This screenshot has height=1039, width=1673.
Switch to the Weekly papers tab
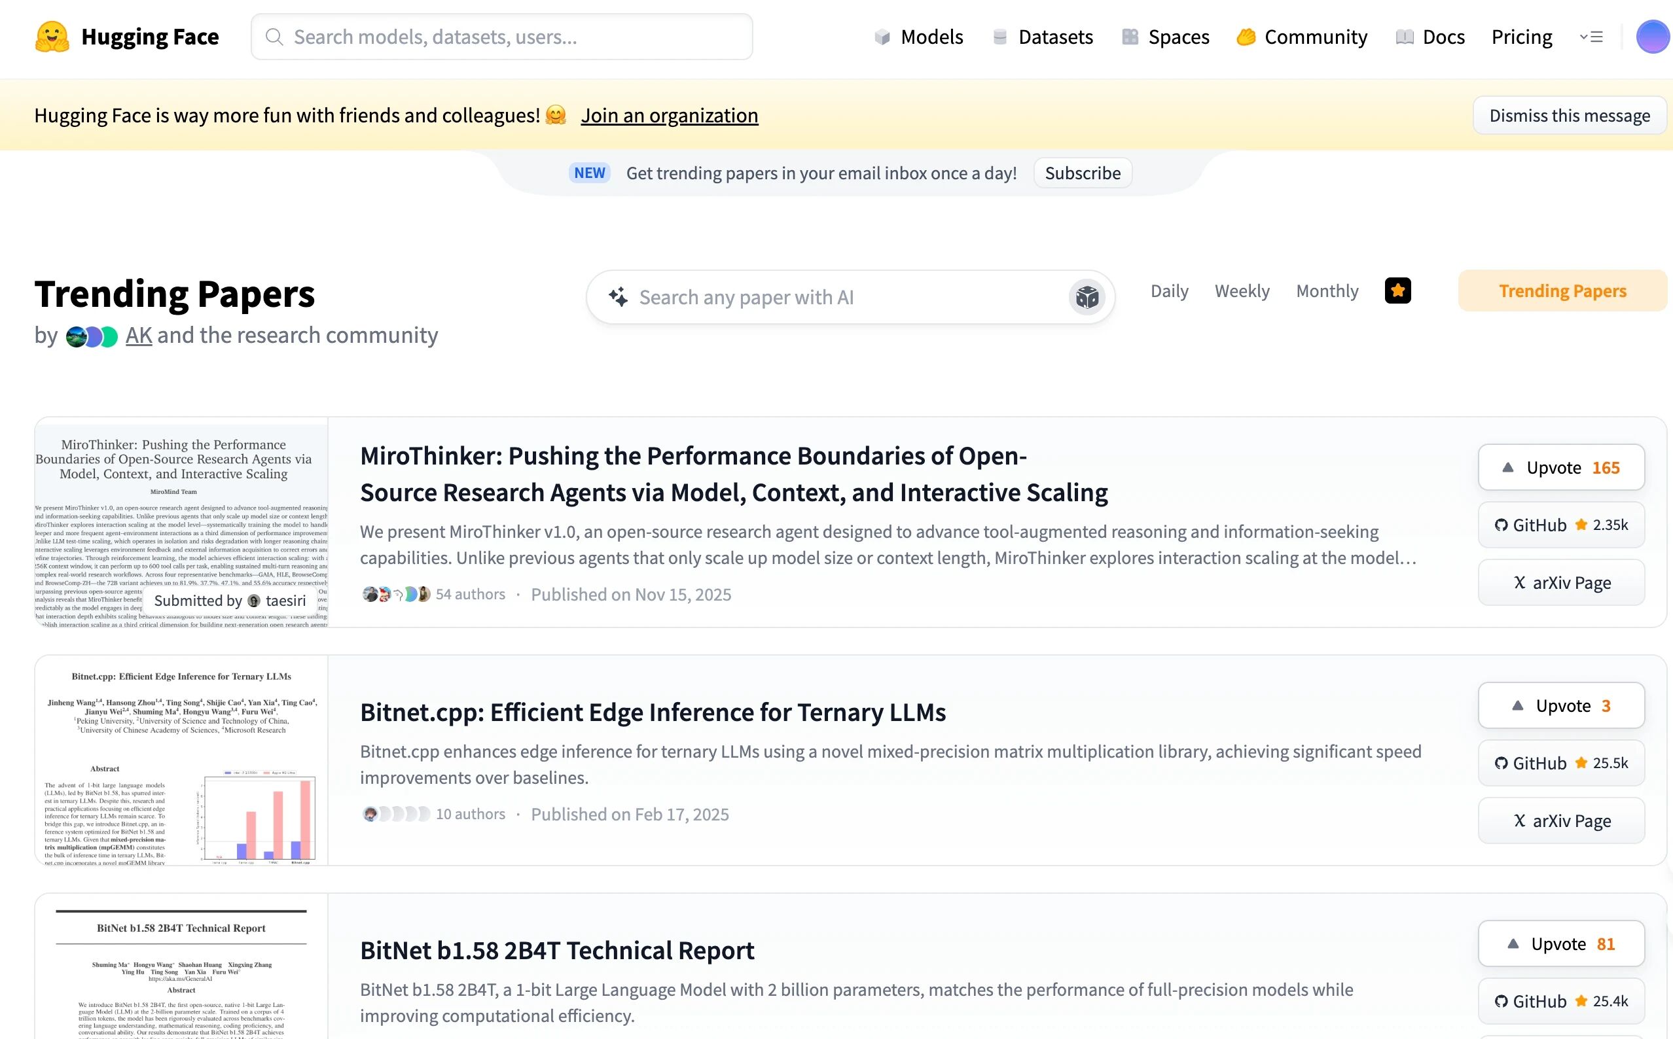click(1242, 291)
